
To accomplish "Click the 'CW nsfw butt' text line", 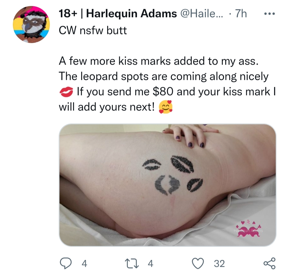I will (93, 31).
